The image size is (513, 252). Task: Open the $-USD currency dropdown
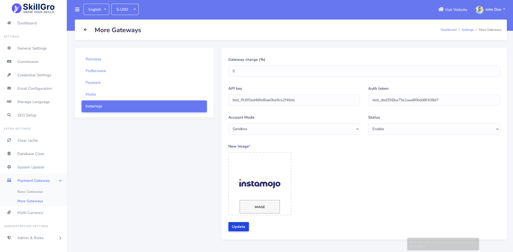coord(125,9)
